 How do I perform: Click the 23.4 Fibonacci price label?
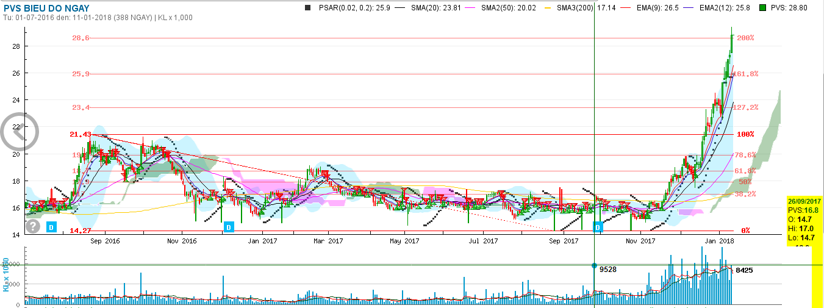(81, 107)
